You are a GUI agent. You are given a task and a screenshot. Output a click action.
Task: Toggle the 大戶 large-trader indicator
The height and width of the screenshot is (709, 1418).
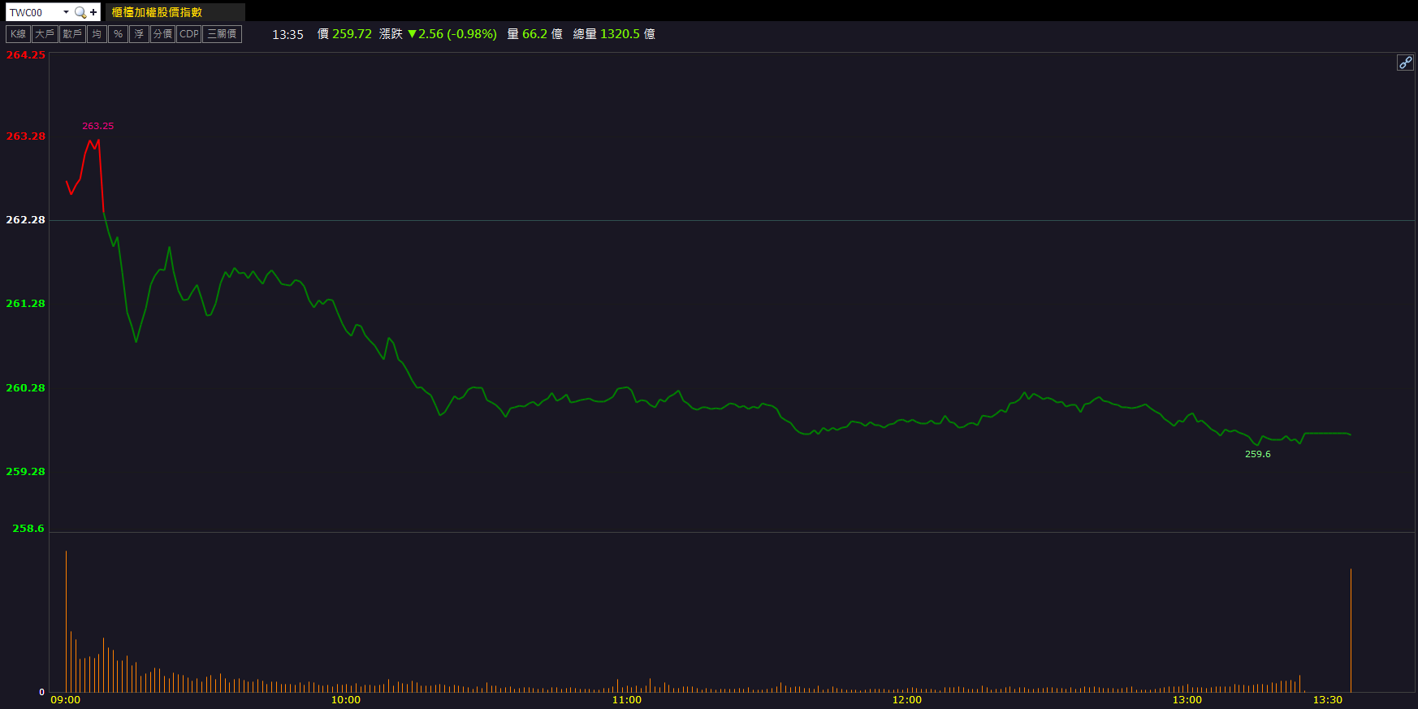tap(45, 34)
